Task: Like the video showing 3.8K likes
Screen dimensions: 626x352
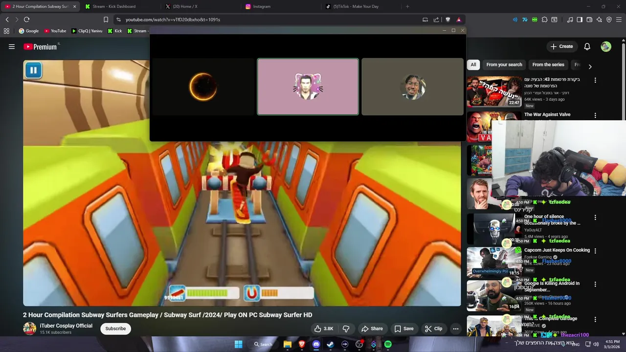Action: pyautogui.click(x=324, y=329)
